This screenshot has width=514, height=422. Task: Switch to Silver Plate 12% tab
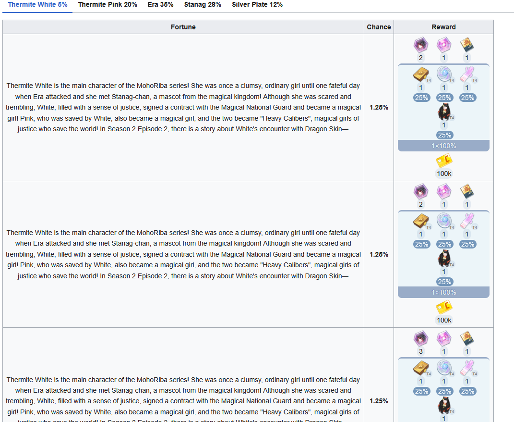[257, 5]
